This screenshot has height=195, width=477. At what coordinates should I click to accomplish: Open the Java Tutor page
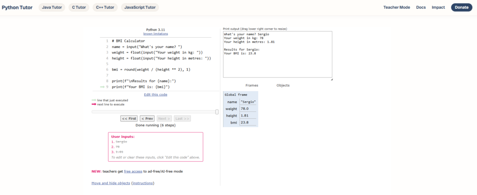click(x=52, y=7)
